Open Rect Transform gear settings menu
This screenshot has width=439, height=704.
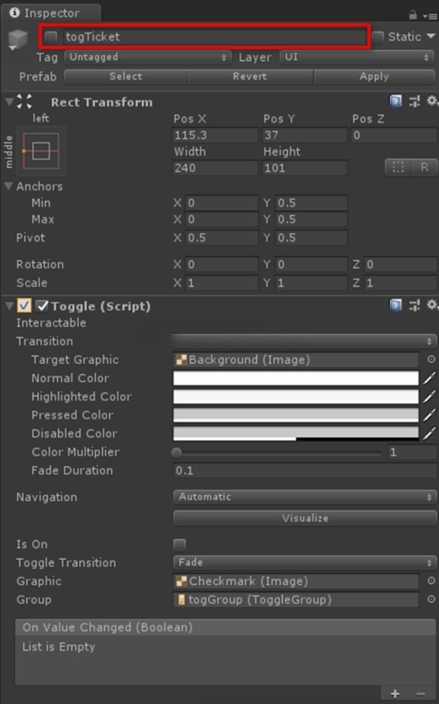coord(432,101)
